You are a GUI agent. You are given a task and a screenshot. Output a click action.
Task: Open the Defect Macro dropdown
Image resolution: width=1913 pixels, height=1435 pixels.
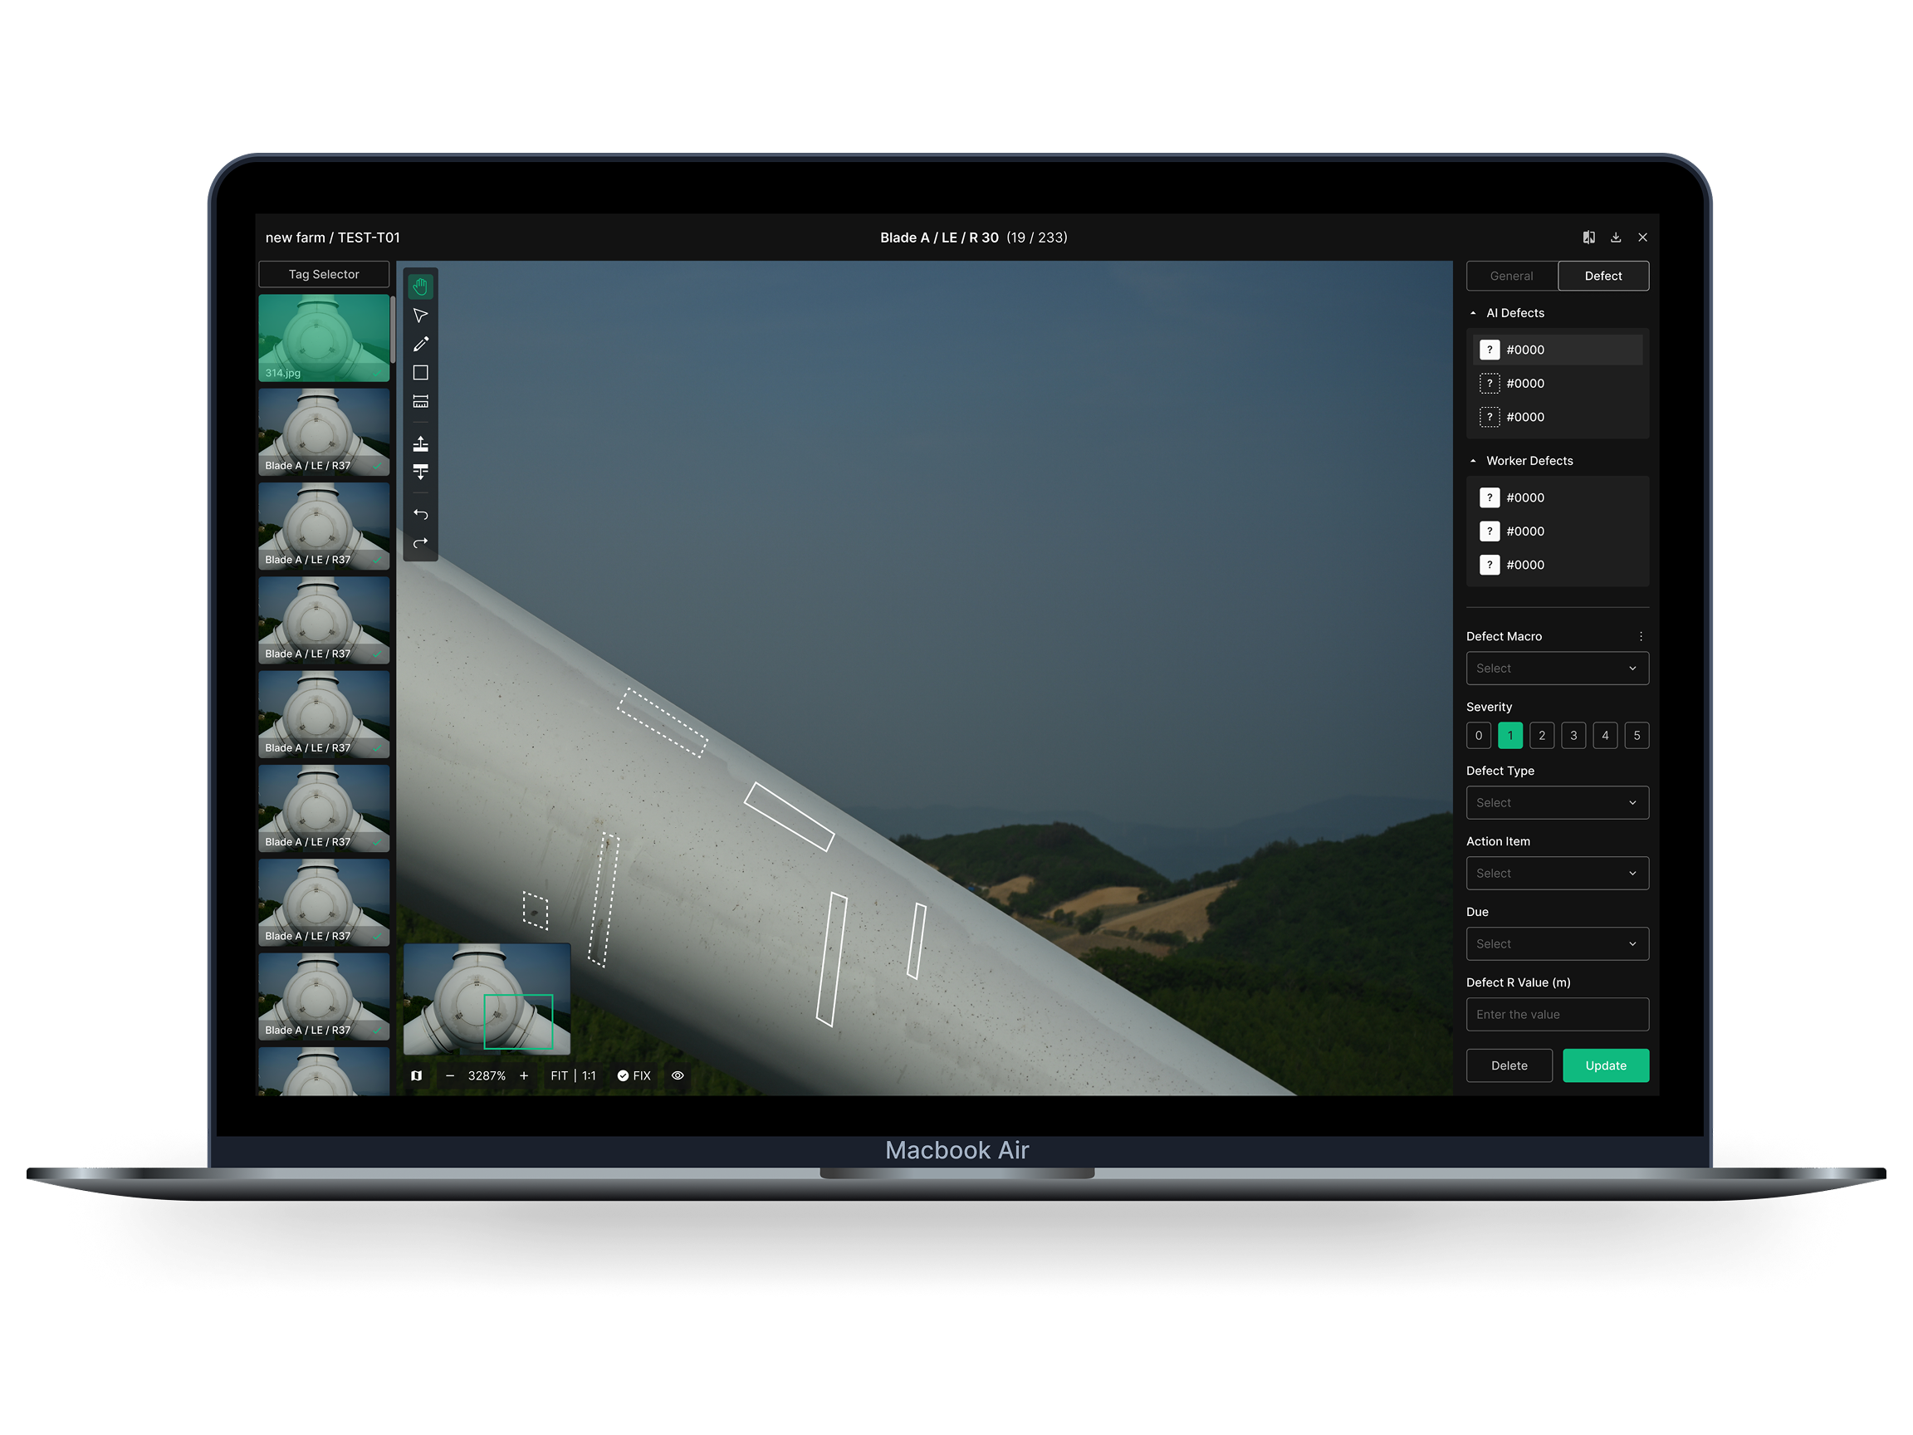coord(1557,668)
